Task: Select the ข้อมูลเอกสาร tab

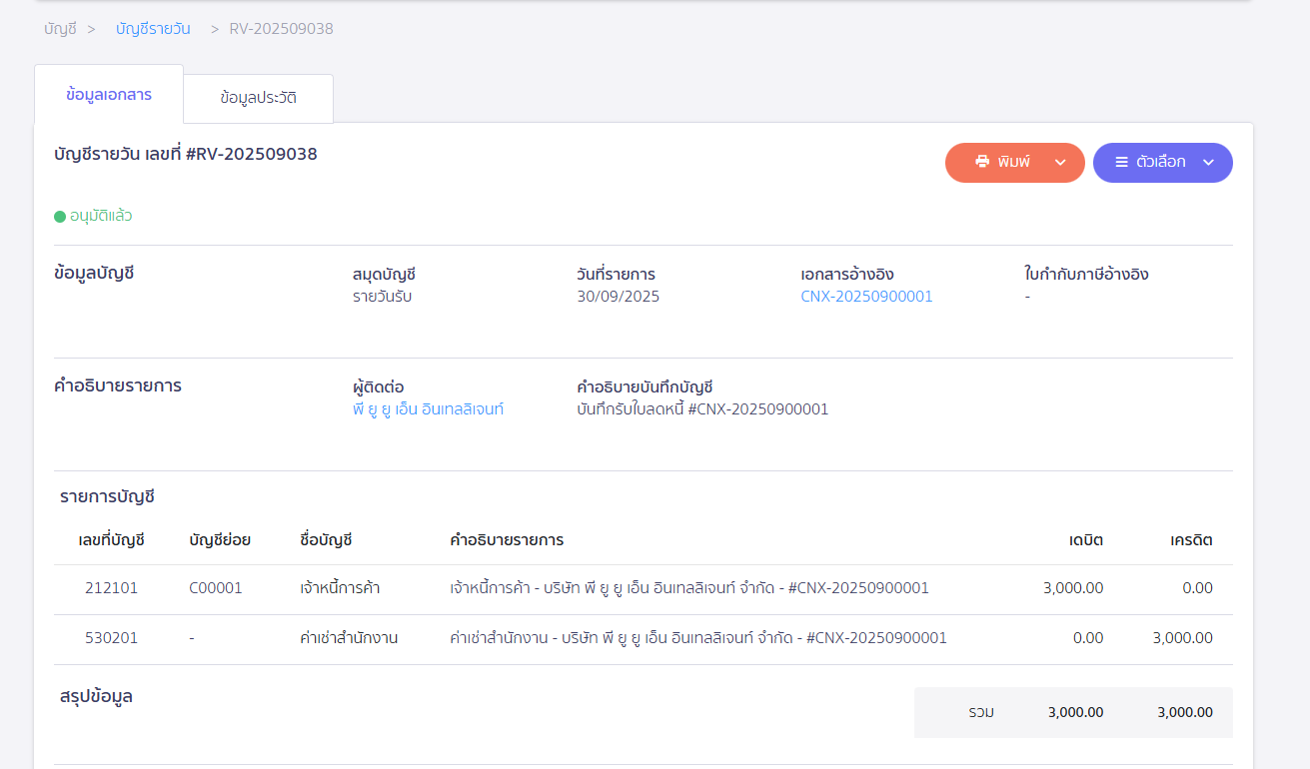Action: (108, 93)
